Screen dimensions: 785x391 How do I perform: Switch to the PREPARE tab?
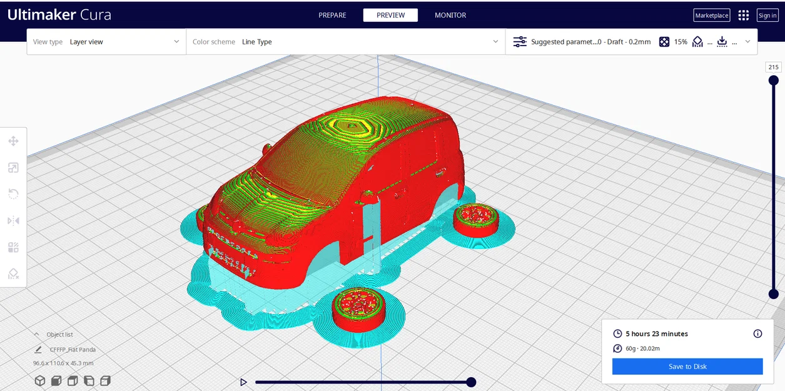[x=332, y=15]
